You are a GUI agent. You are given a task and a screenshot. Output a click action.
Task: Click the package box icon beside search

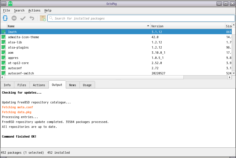(x=43, y=18)
